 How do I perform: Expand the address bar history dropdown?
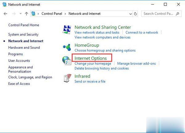pos(130,14)
